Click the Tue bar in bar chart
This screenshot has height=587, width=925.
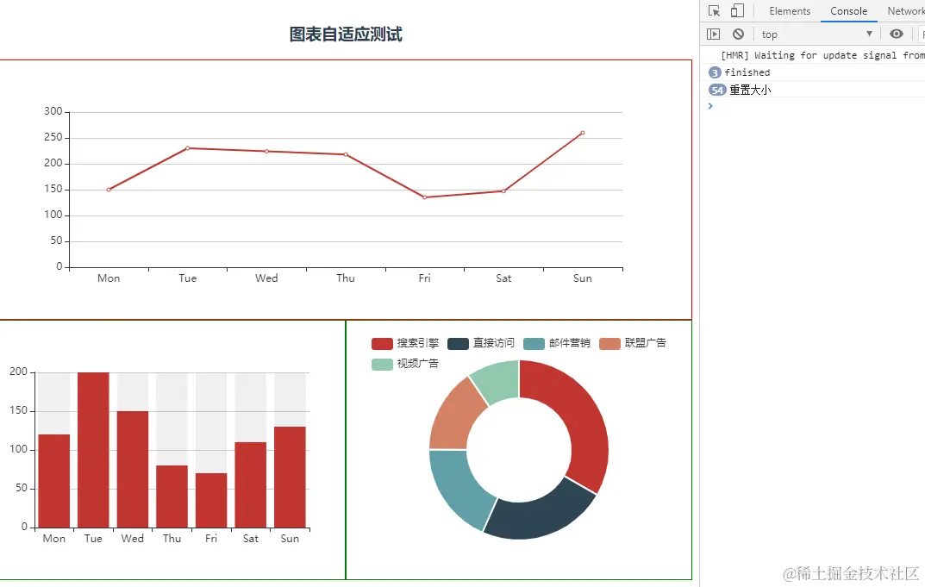[x=93, y=450]
